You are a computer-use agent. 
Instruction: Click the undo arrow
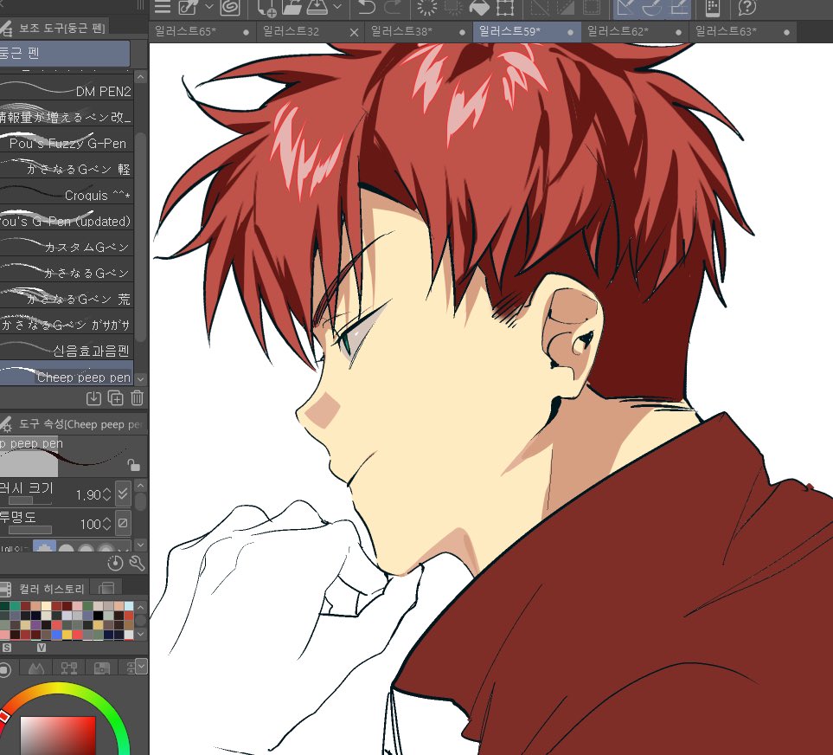[x=367, y=8]
